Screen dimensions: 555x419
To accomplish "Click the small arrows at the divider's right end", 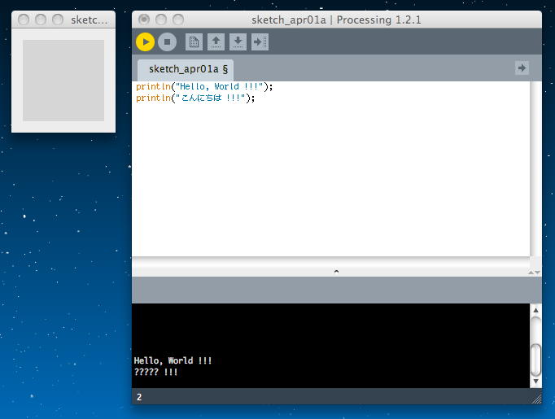I will 533,272.
